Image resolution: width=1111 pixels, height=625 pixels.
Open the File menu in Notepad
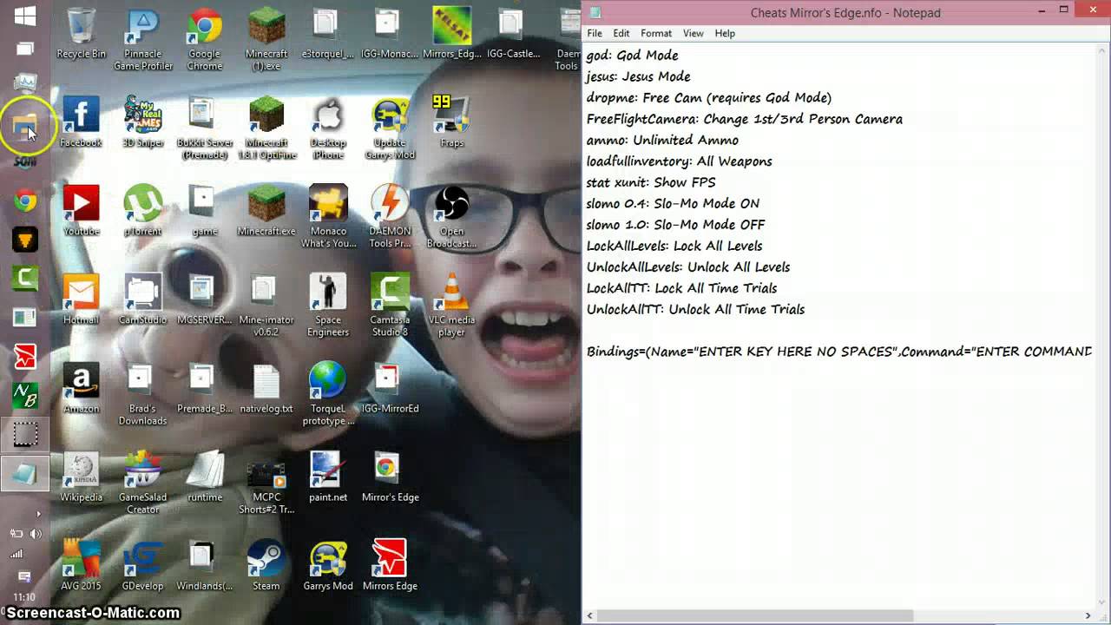595,33
